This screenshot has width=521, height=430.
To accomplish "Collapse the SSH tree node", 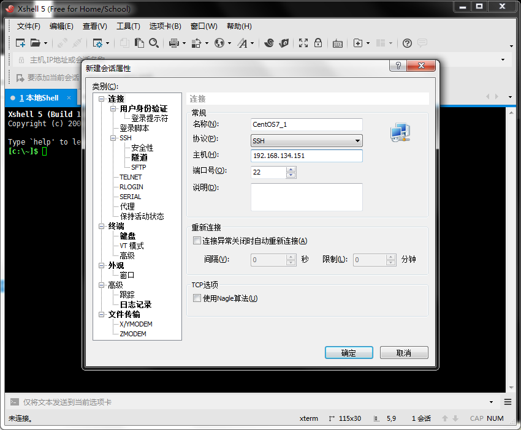I will click(x=113, y=138).
